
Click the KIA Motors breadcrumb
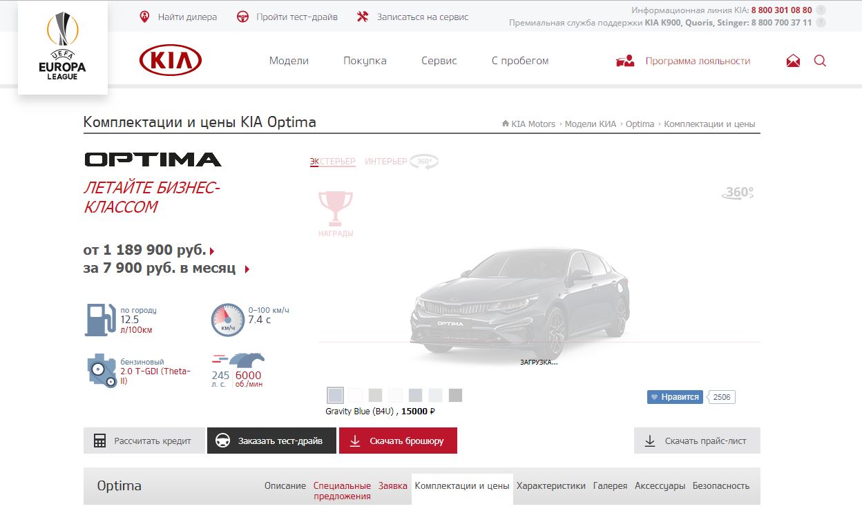point(533,124)
